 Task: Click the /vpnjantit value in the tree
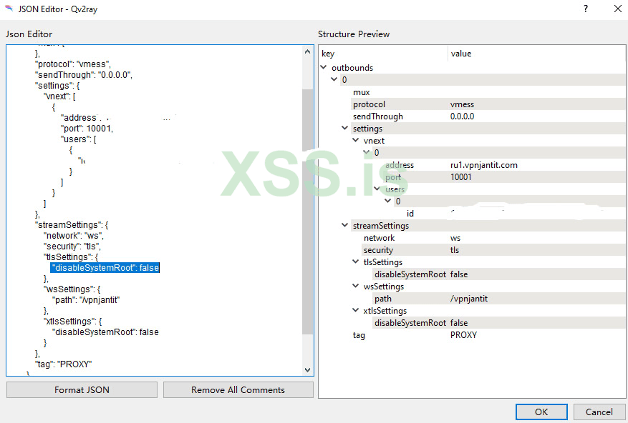click(469, 299)
